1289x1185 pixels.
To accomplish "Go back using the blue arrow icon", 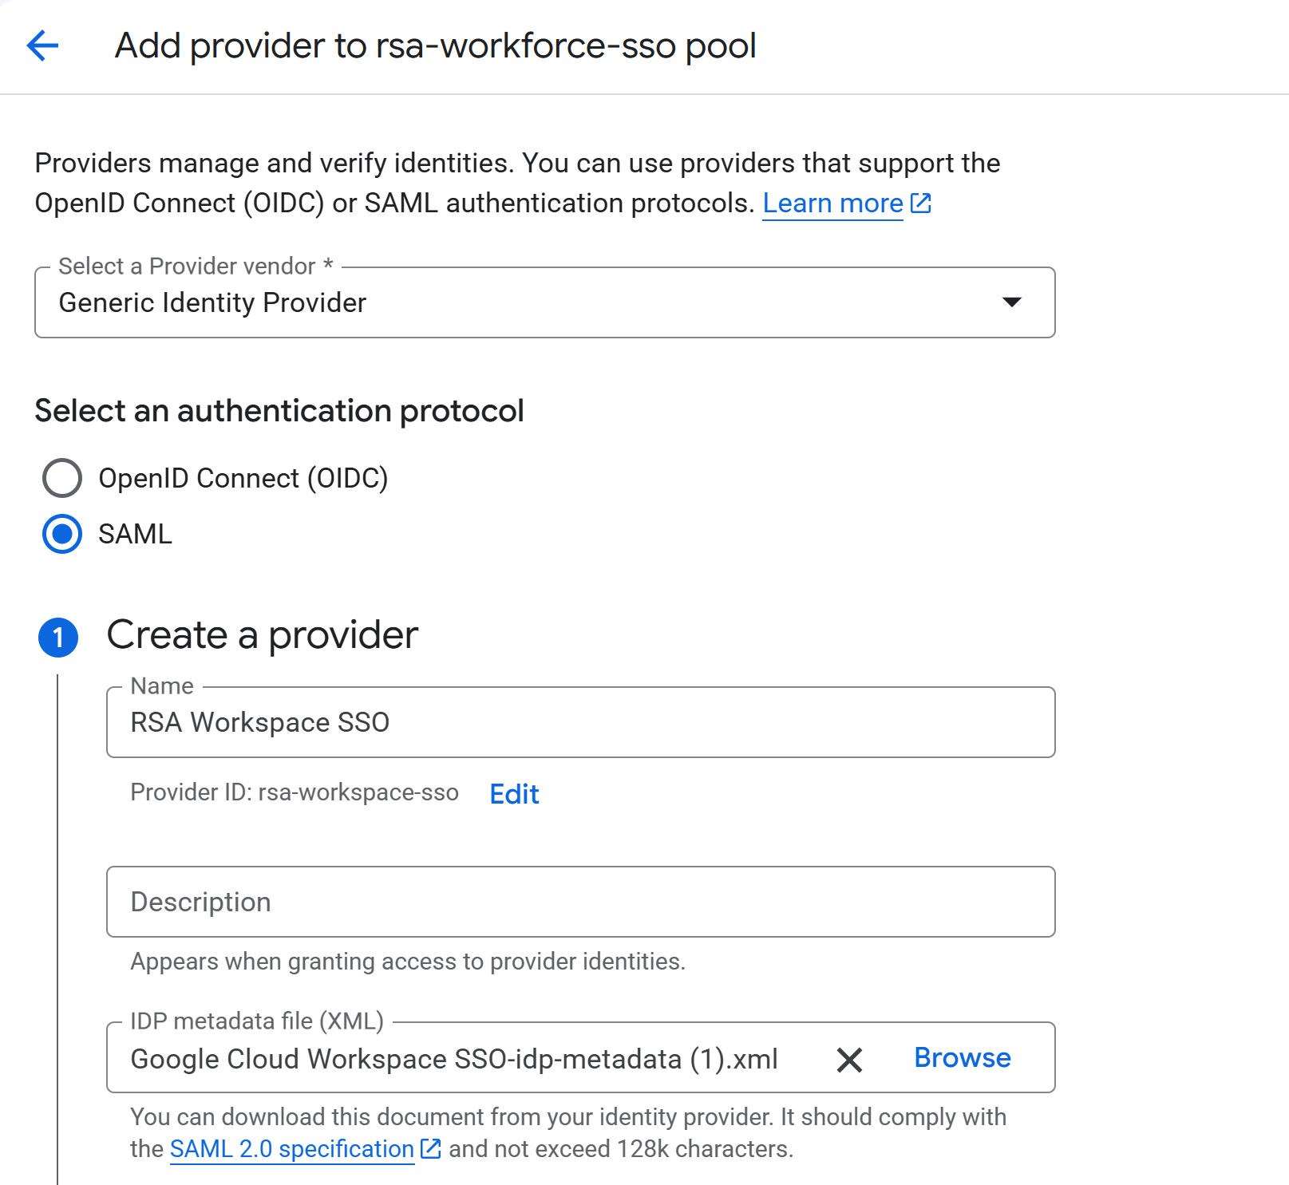I will 42,45.
